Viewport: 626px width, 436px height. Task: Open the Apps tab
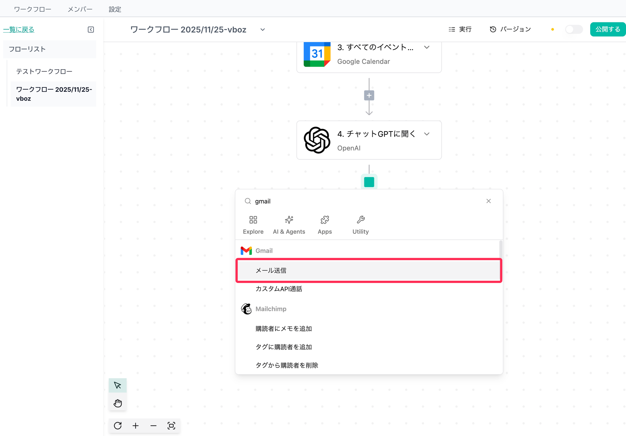click(x=325, y=225)
